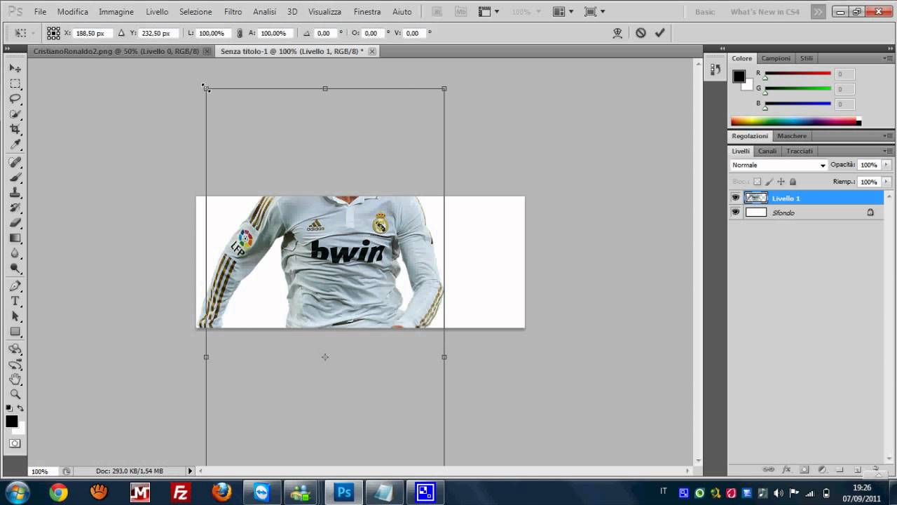Click the foreground color swatch in toolbar

point(11,421)
